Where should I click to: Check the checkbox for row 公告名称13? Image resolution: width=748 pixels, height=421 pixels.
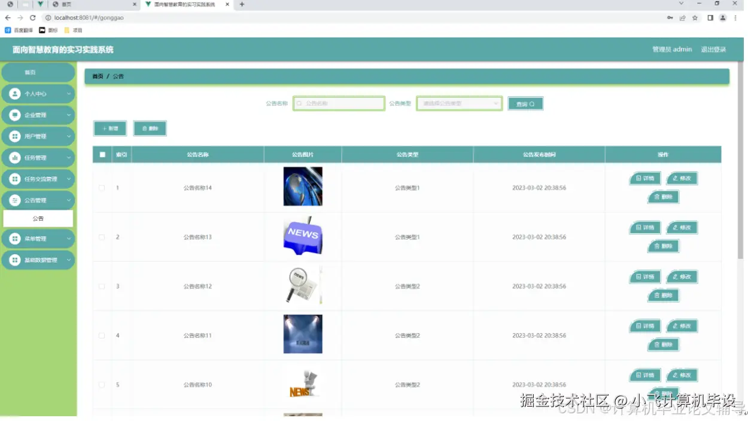click(x=102, y=237)
